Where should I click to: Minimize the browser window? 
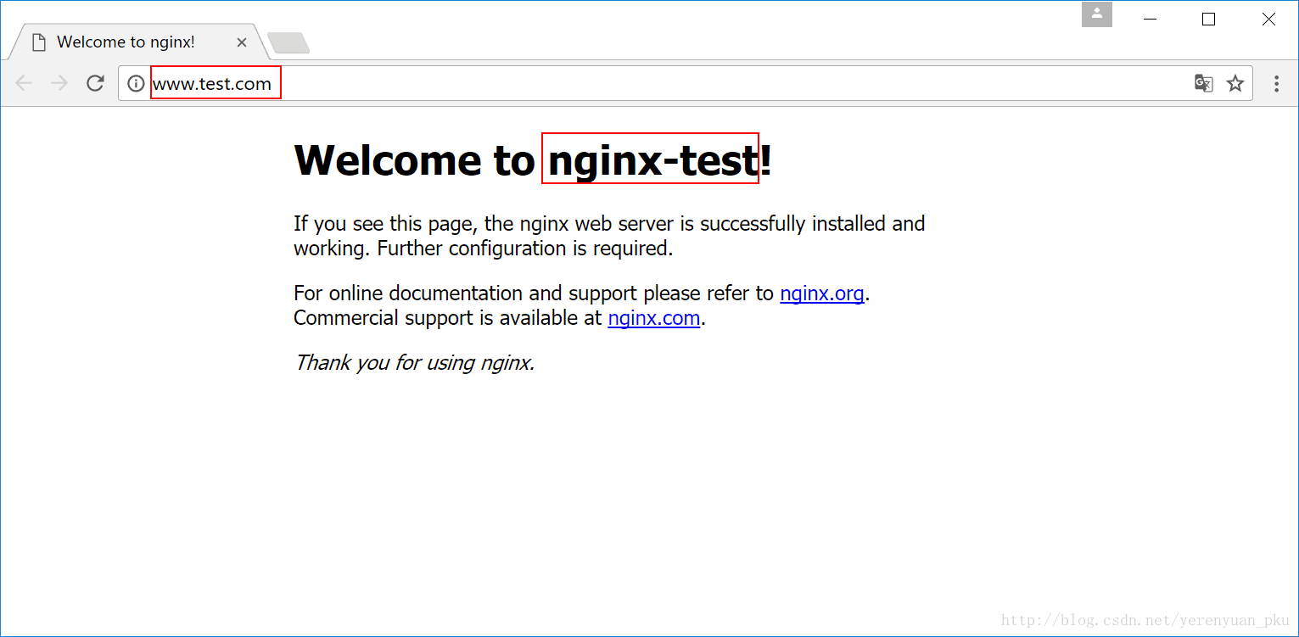tap(1151, 19)
